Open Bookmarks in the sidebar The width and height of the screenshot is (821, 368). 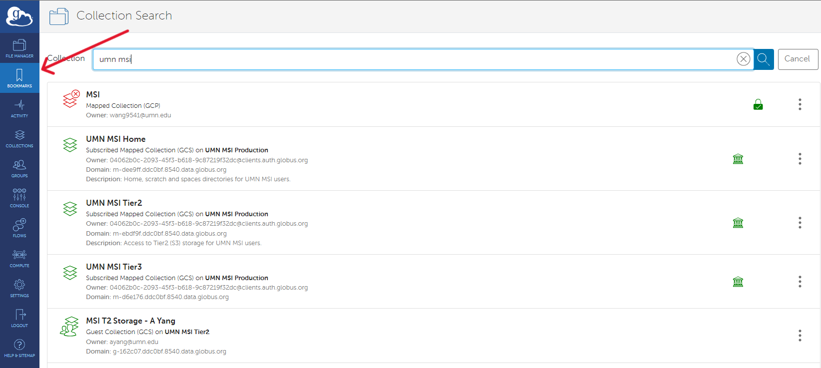point(19,78)
